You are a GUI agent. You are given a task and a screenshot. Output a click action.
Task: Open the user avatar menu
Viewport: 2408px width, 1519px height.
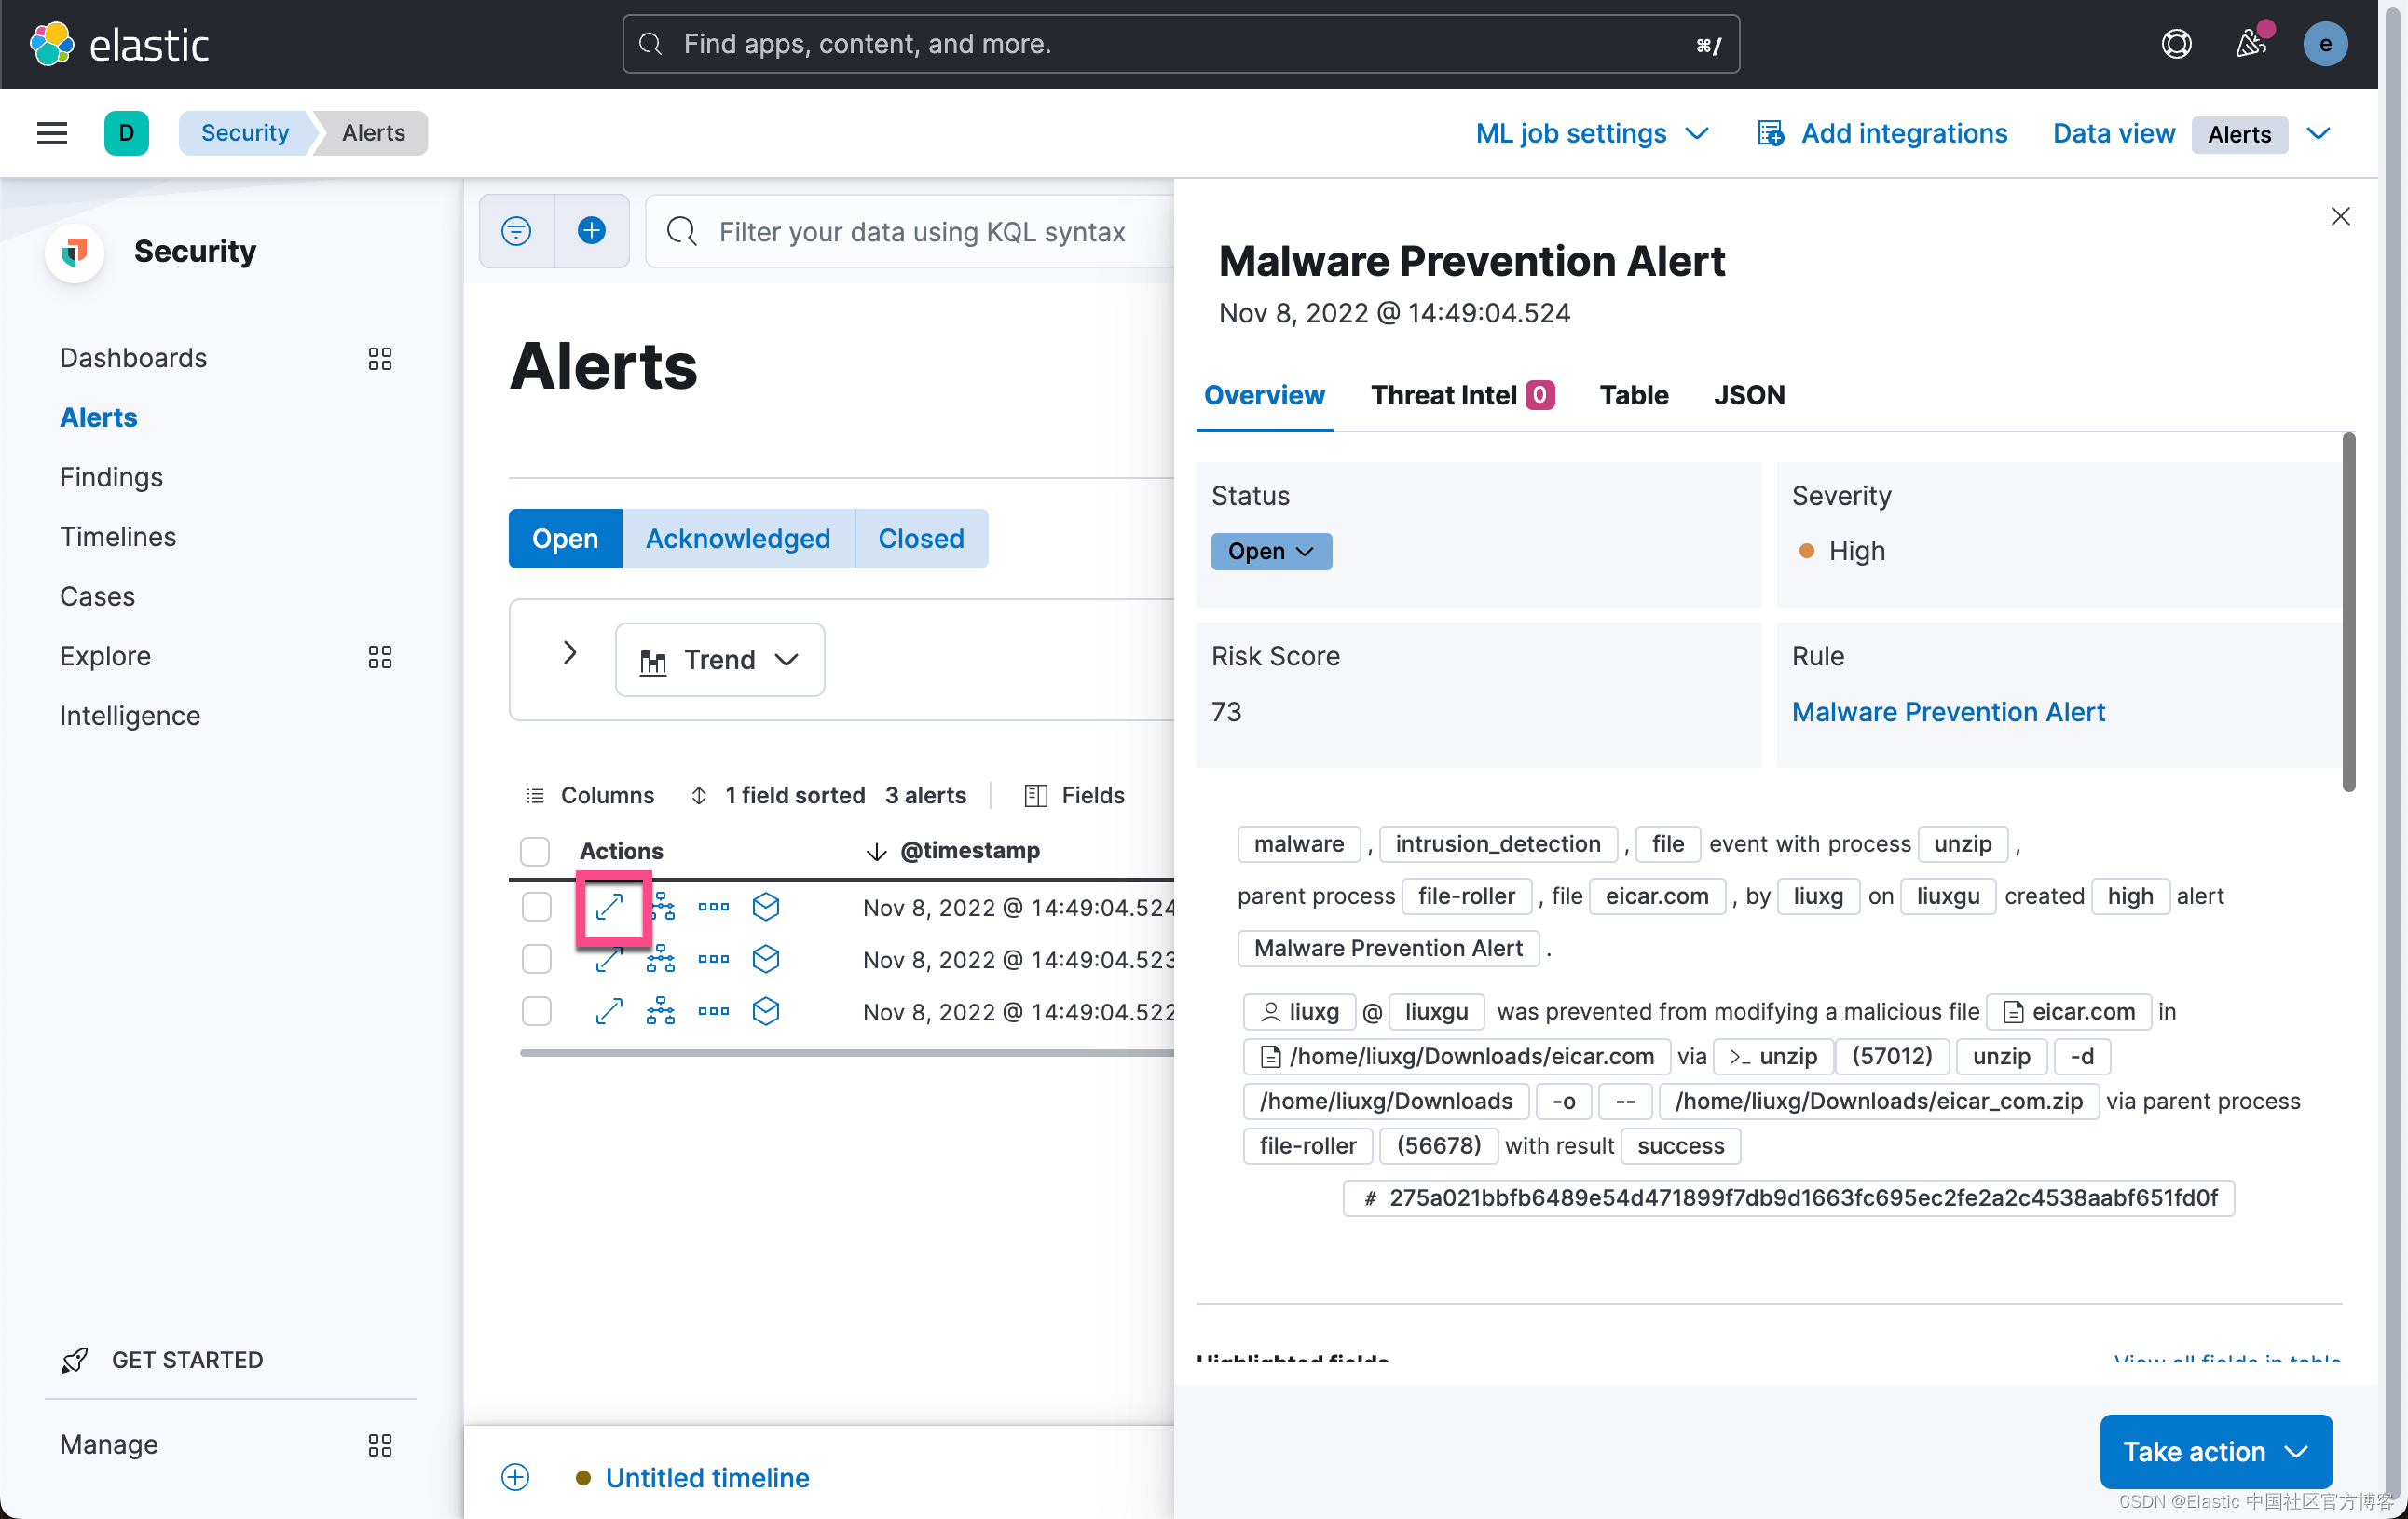pos(2325,44)
